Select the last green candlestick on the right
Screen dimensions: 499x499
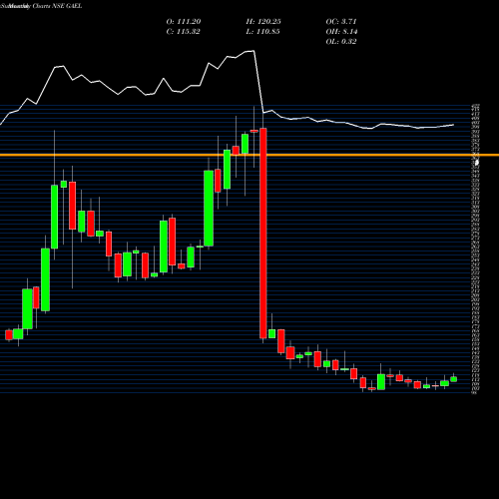coord(453,379)
